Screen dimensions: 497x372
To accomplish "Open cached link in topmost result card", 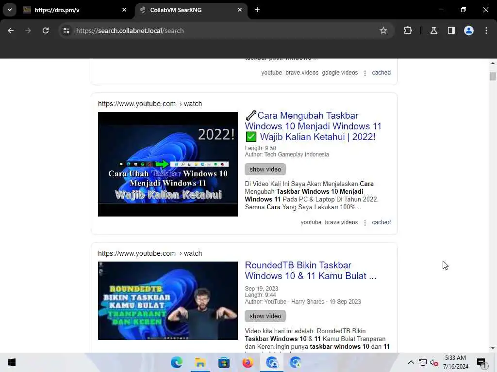I will (x=381, y=73).
